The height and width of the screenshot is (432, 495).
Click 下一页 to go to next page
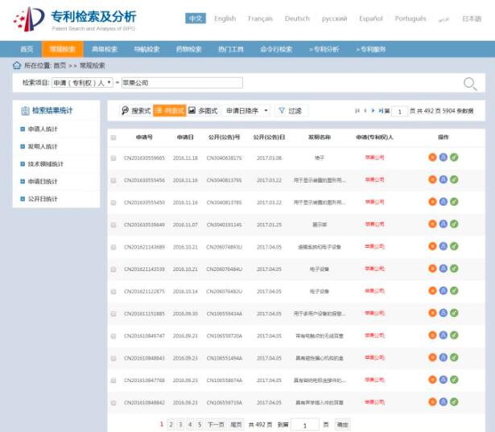[215, 424]
